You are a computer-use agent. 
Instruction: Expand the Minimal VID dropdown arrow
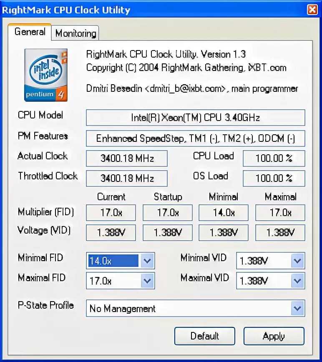click(x=297, y=261)
